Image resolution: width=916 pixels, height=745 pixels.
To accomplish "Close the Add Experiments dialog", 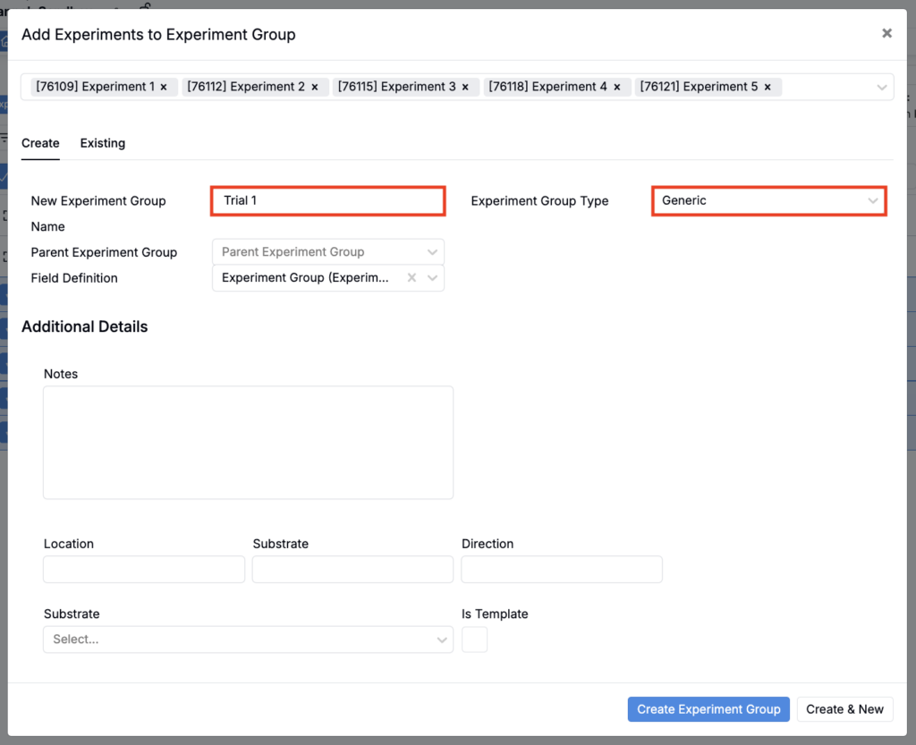I will [886, 34].
